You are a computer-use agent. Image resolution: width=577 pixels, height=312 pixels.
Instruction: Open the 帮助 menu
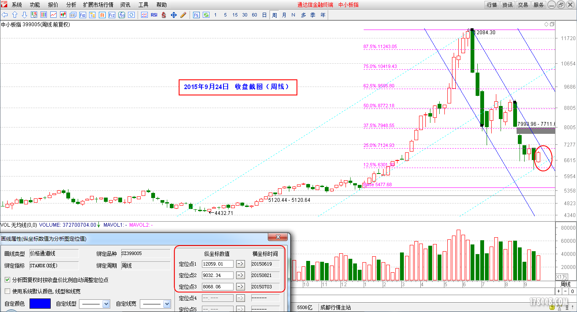(161, 5)
